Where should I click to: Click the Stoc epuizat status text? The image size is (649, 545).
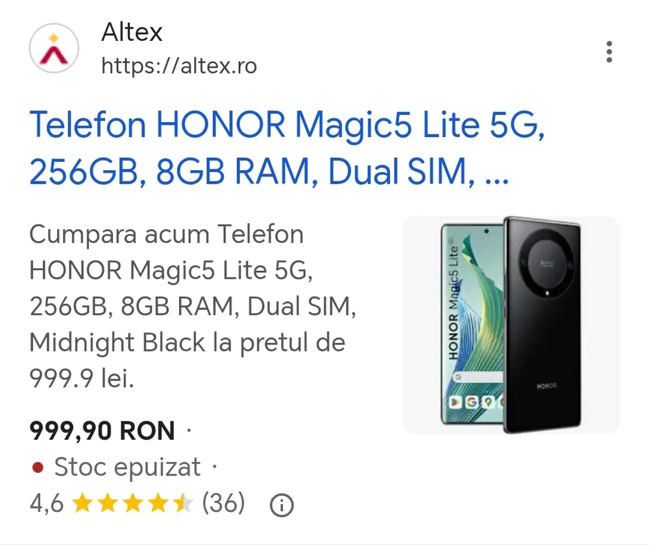pos(127,466)
